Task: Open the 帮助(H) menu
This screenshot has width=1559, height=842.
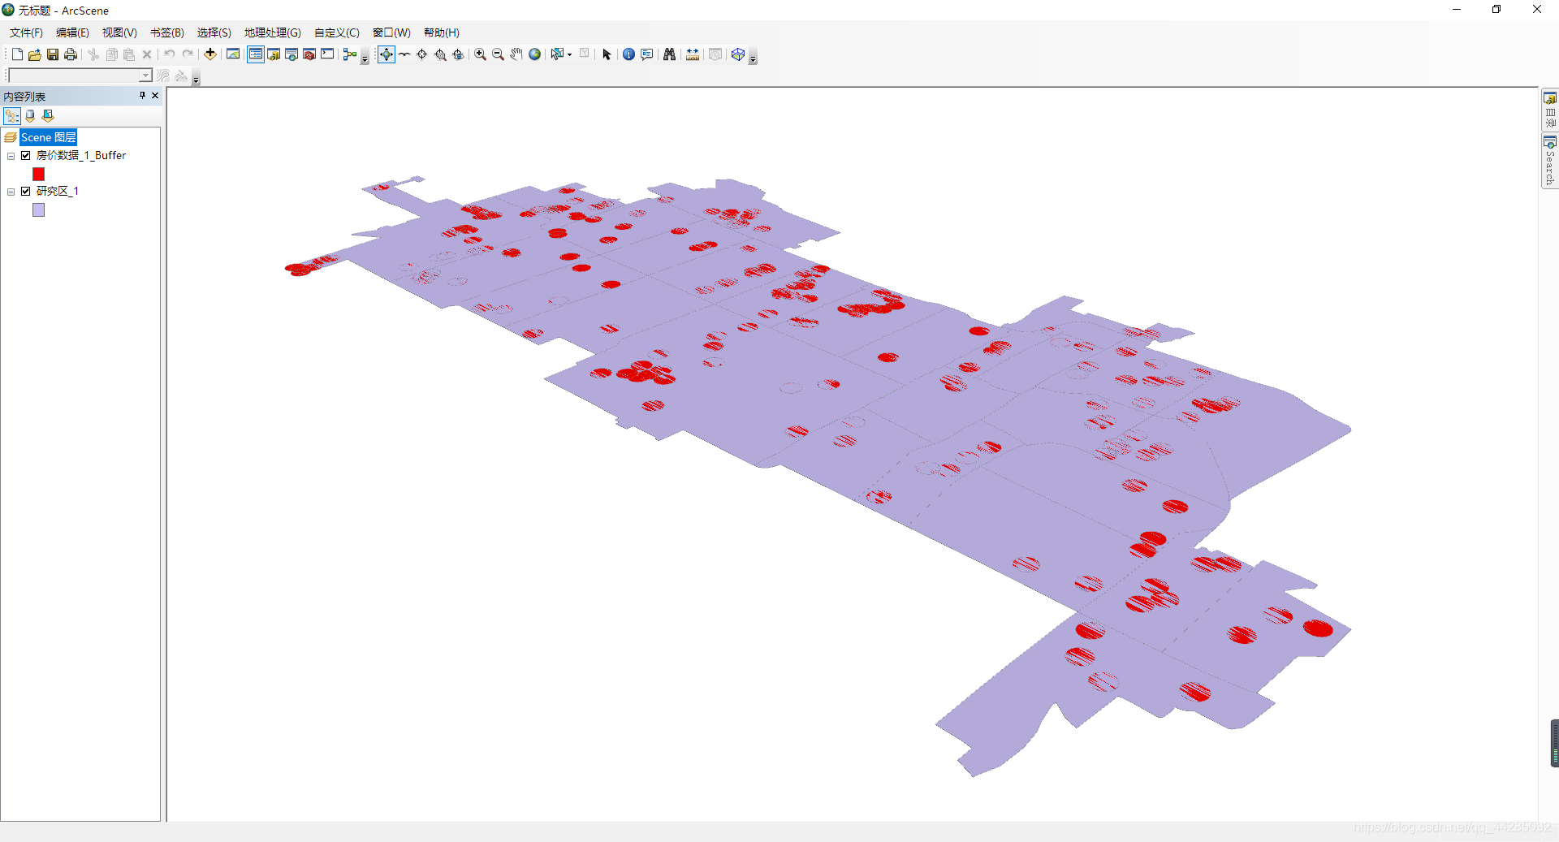Action: pos(441,32)
